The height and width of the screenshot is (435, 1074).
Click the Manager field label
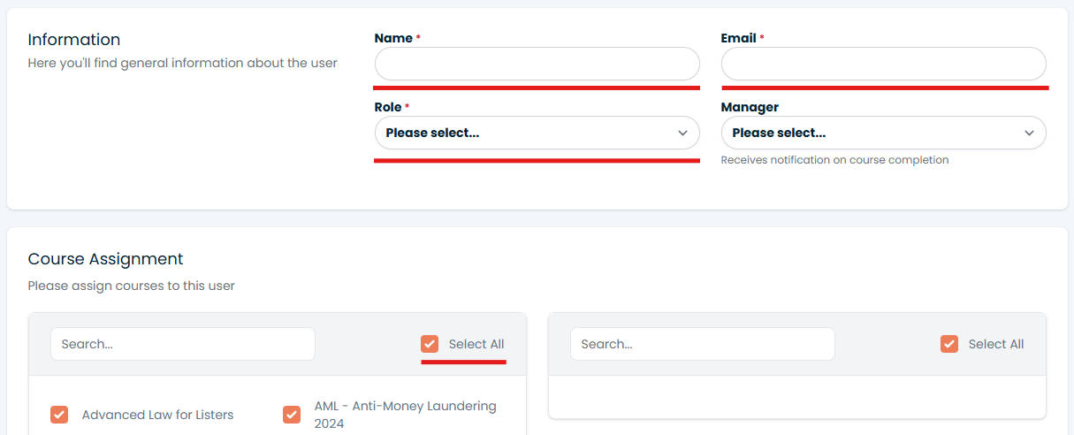tap(750, 107)
